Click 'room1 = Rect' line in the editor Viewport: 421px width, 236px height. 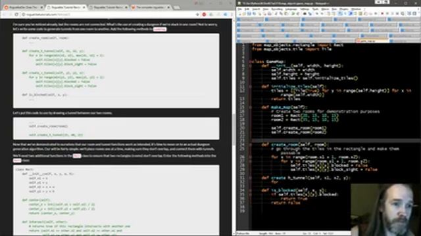[x=305, y=115]
